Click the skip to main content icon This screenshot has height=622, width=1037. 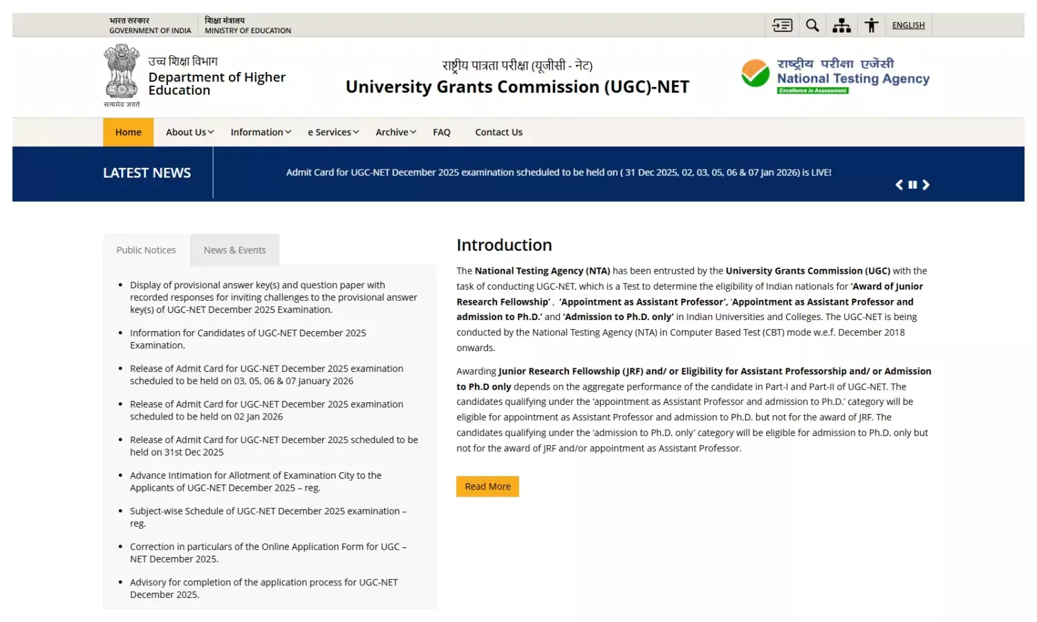point(782,26)
